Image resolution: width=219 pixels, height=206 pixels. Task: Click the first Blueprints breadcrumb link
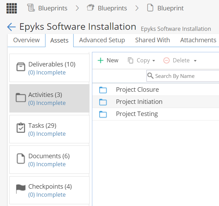(x=53, y=8)
